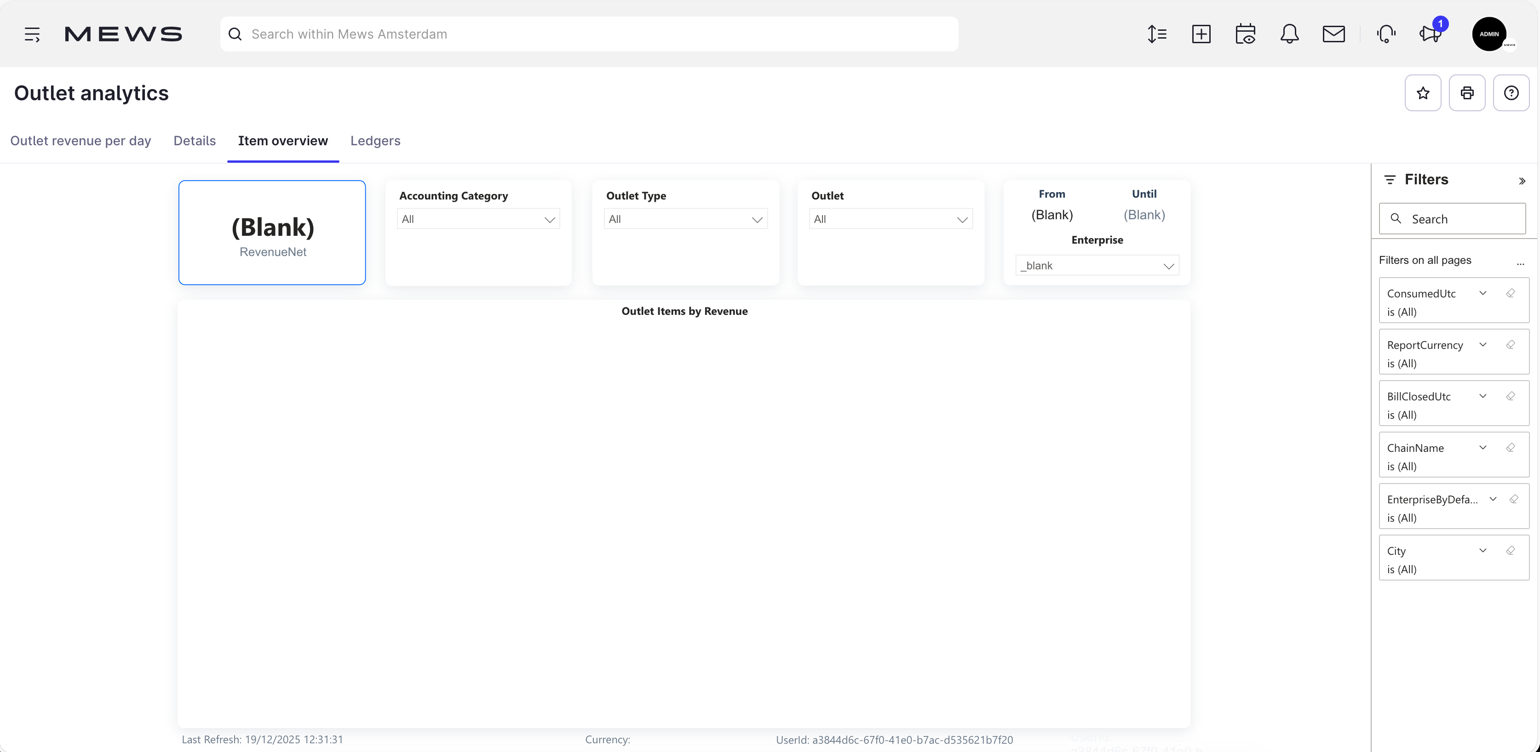Print the Outlet analytics report
The image size is (1540, 752).
pyautogui.click(x=1467, y=92)
